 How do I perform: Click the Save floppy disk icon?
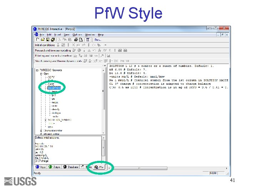[x=48, y=40]
